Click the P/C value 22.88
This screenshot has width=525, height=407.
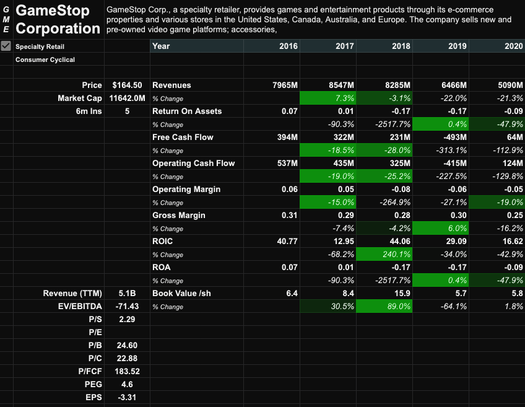pyautogui.click(x=127, y=358)
